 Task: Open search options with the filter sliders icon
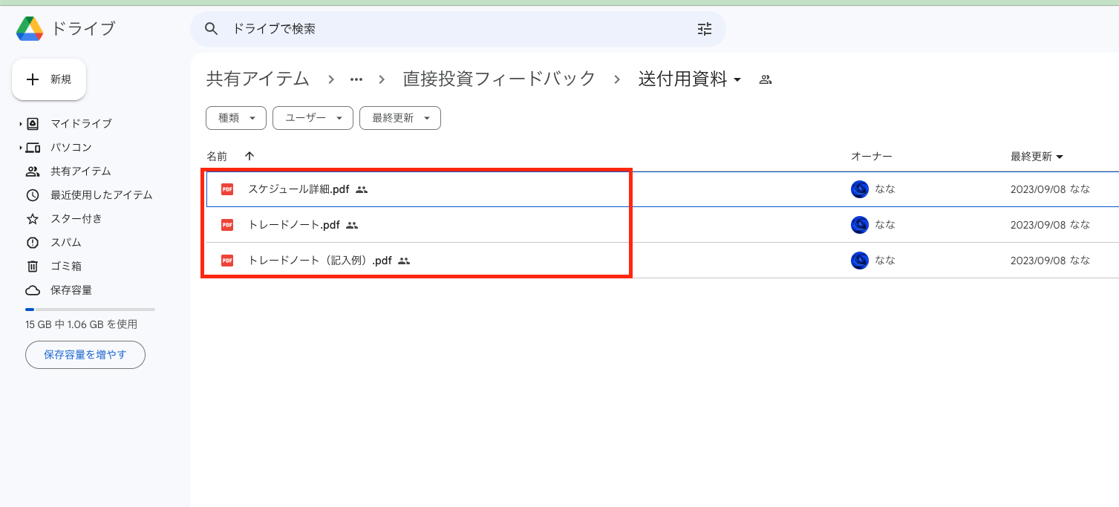pyautogui.click(x=704, y=29)
